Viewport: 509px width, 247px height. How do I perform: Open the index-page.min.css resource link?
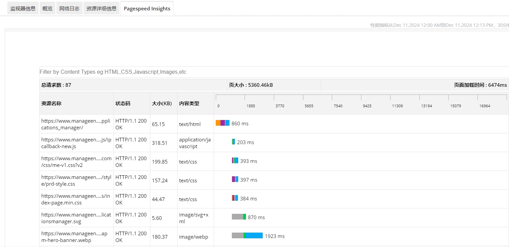pos(75,199)
